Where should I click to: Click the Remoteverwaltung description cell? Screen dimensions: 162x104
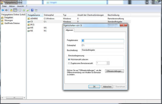[x=116, y=19]
